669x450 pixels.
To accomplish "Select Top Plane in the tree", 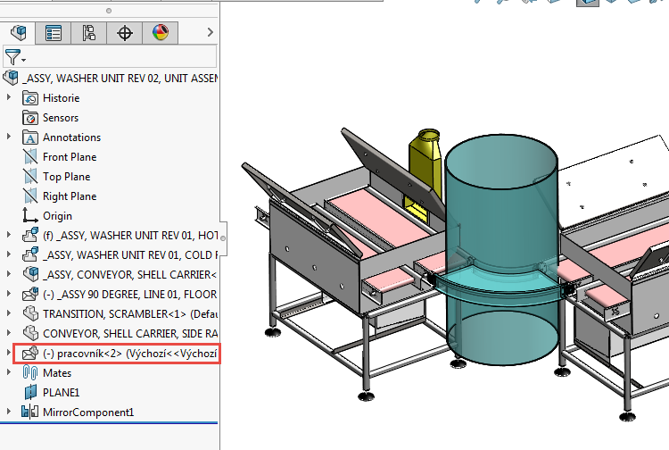I will [x=67, y=177].
